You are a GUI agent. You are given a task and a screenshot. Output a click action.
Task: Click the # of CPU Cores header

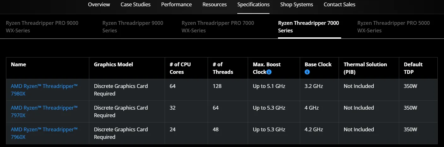pos(180,68)
